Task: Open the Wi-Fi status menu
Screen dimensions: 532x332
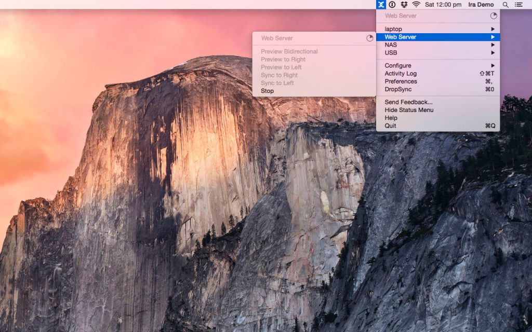Action: [416, 5]
